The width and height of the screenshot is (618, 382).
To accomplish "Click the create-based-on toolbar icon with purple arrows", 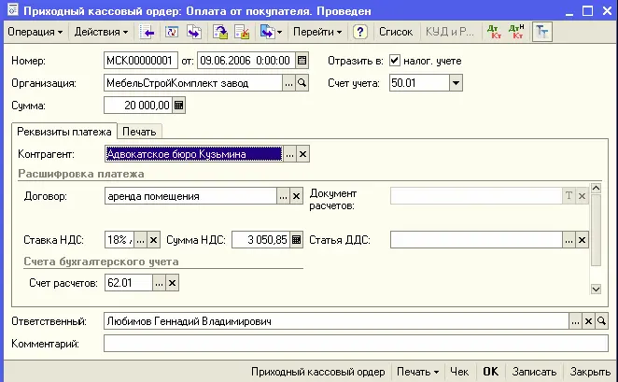I will 194,32.
